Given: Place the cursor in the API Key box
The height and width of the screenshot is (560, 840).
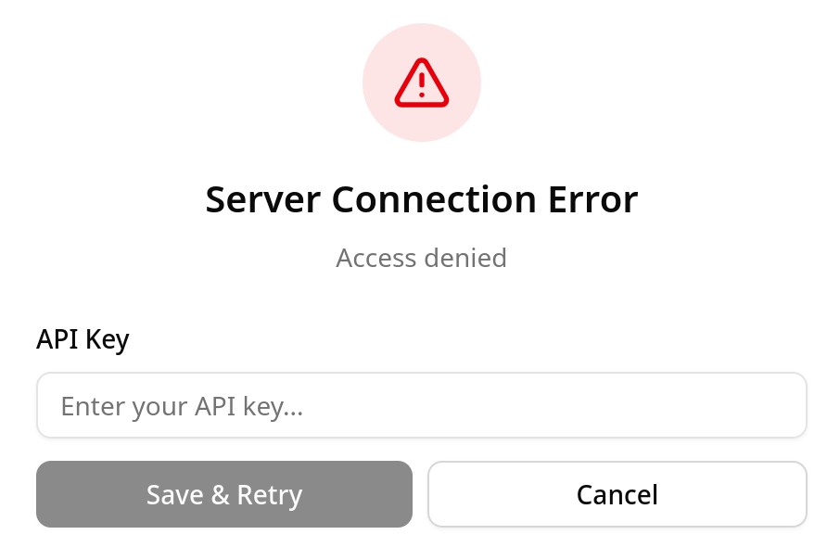Looking at the screenshot, I should (422, 405).
